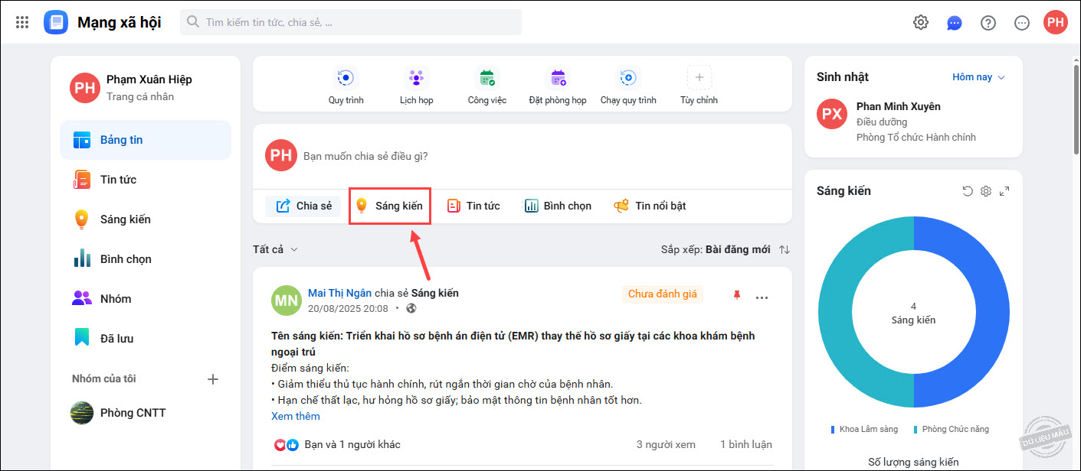Viewport: 1081px width, 471px height.
Task: Open the Tất cả filter dropdown
Action: tap(275, 249)
